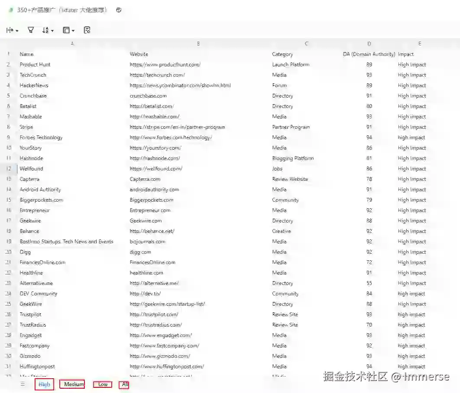Click the indent arrow toolbar icon
Viewport: 460px width, 393px height.
(10, 30)
